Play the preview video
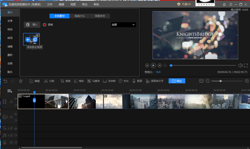 [153, 65]
